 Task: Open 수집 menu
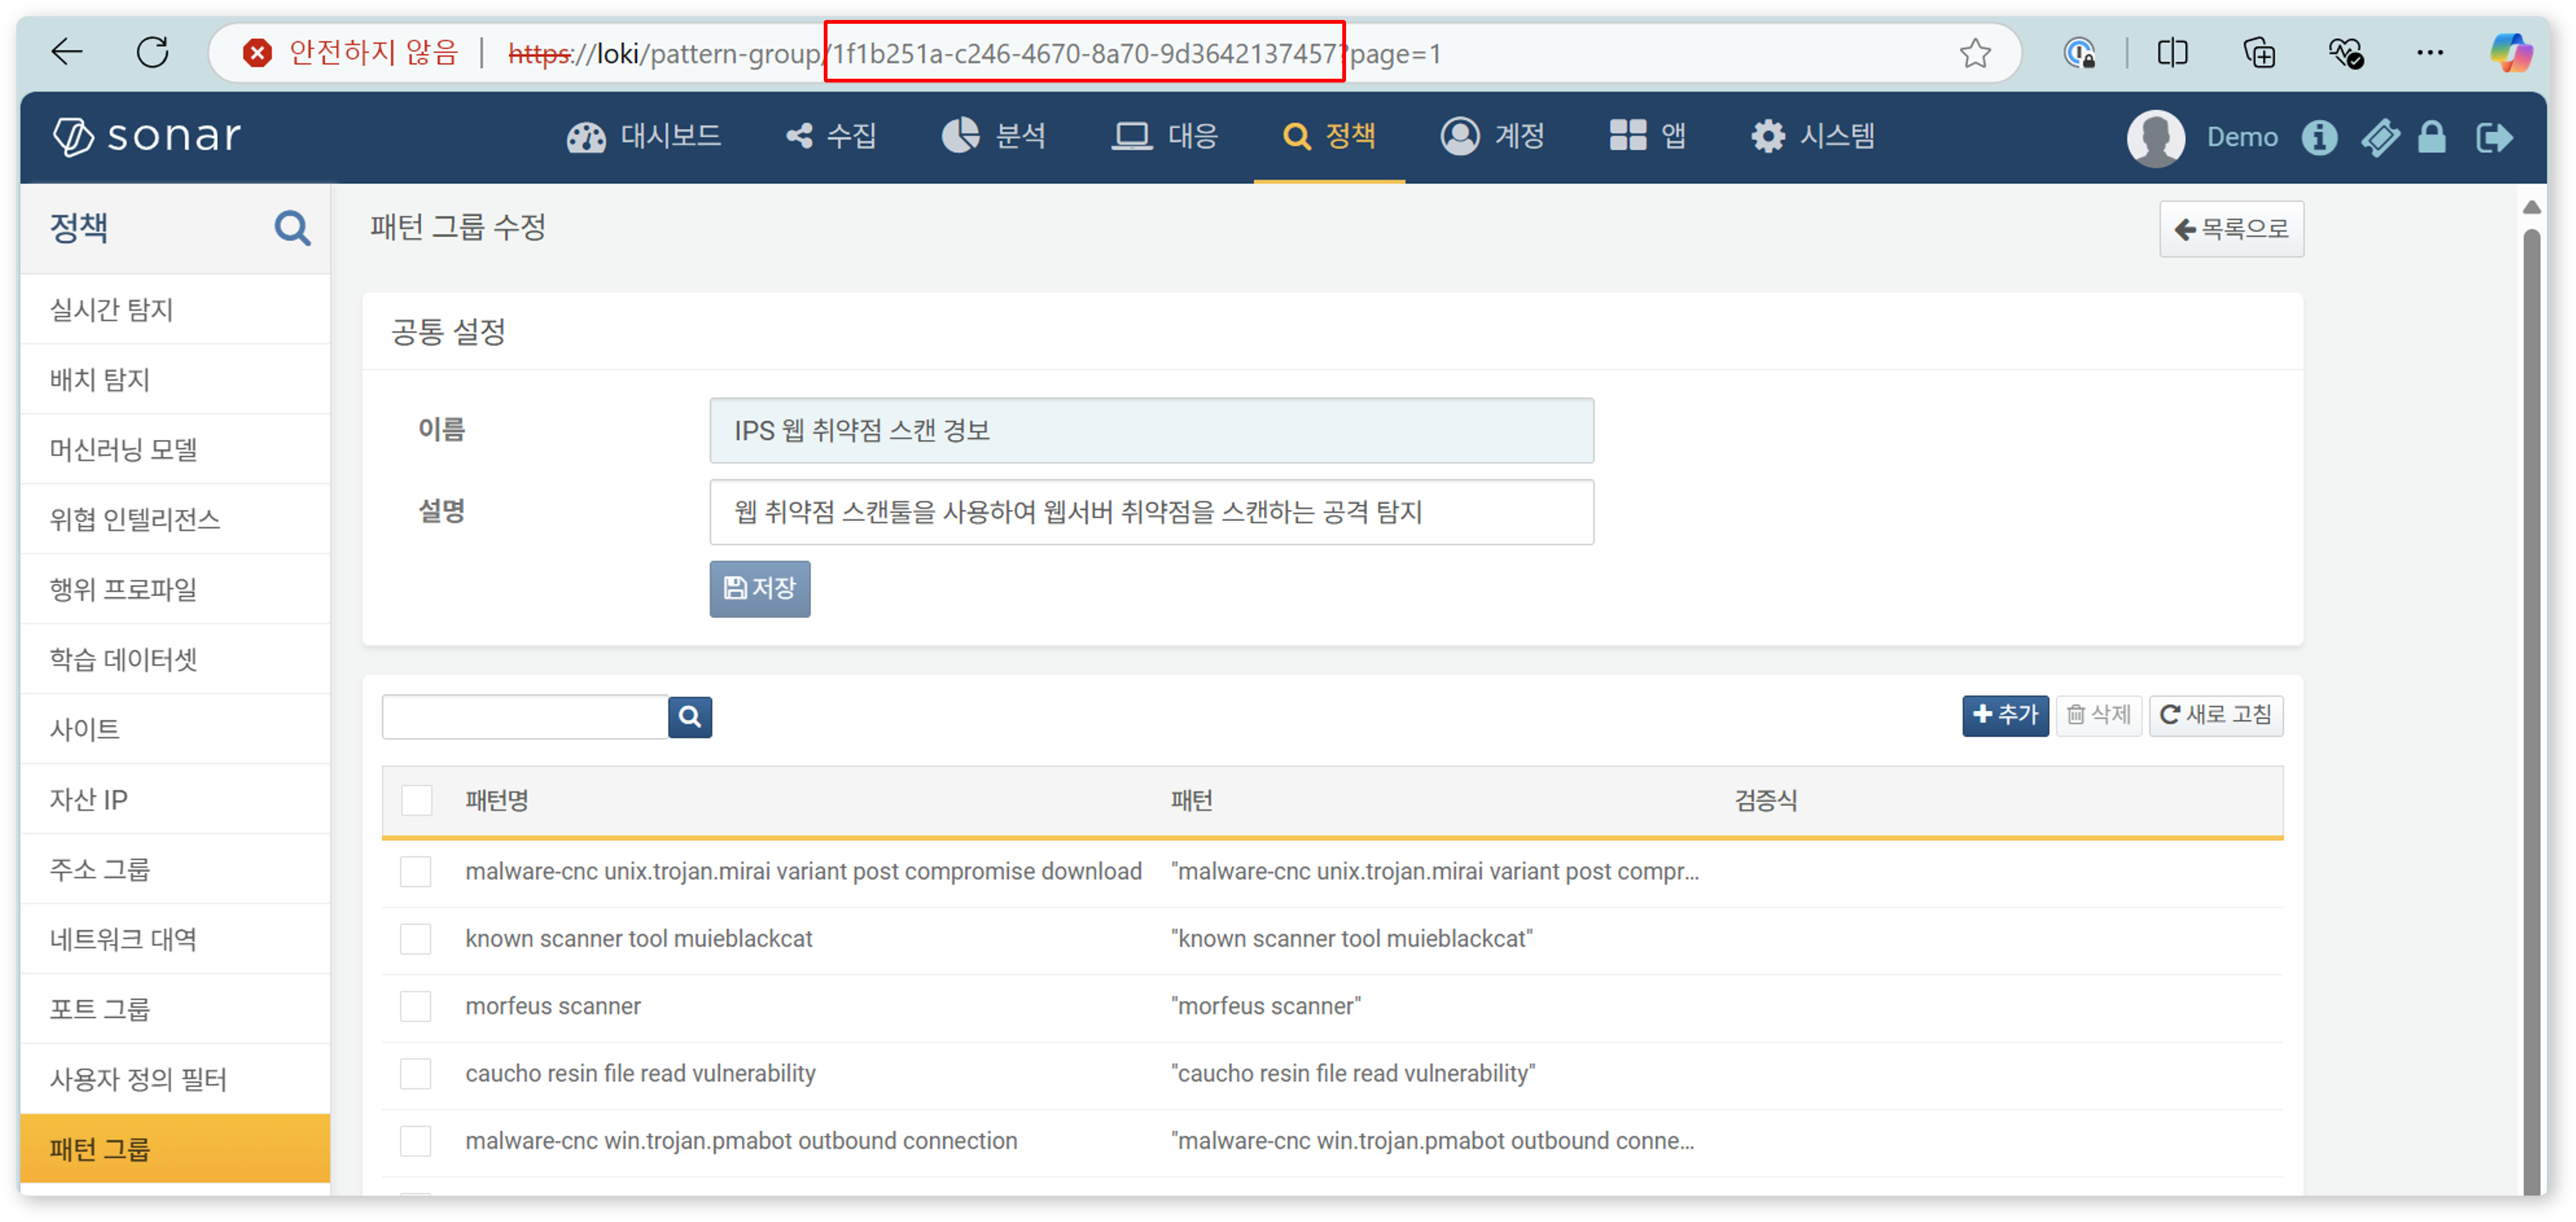(831, 136)
